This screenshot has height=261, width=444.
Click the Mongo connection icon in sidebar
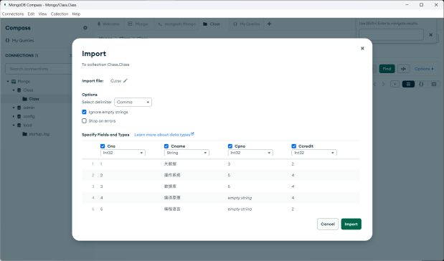point(14,82)
